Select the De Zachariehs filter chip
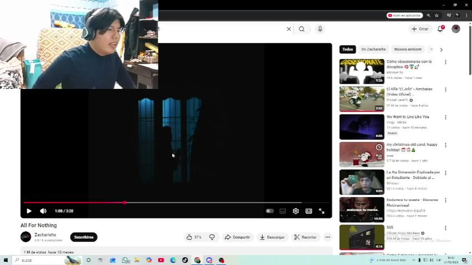 [x=373, y=49]
